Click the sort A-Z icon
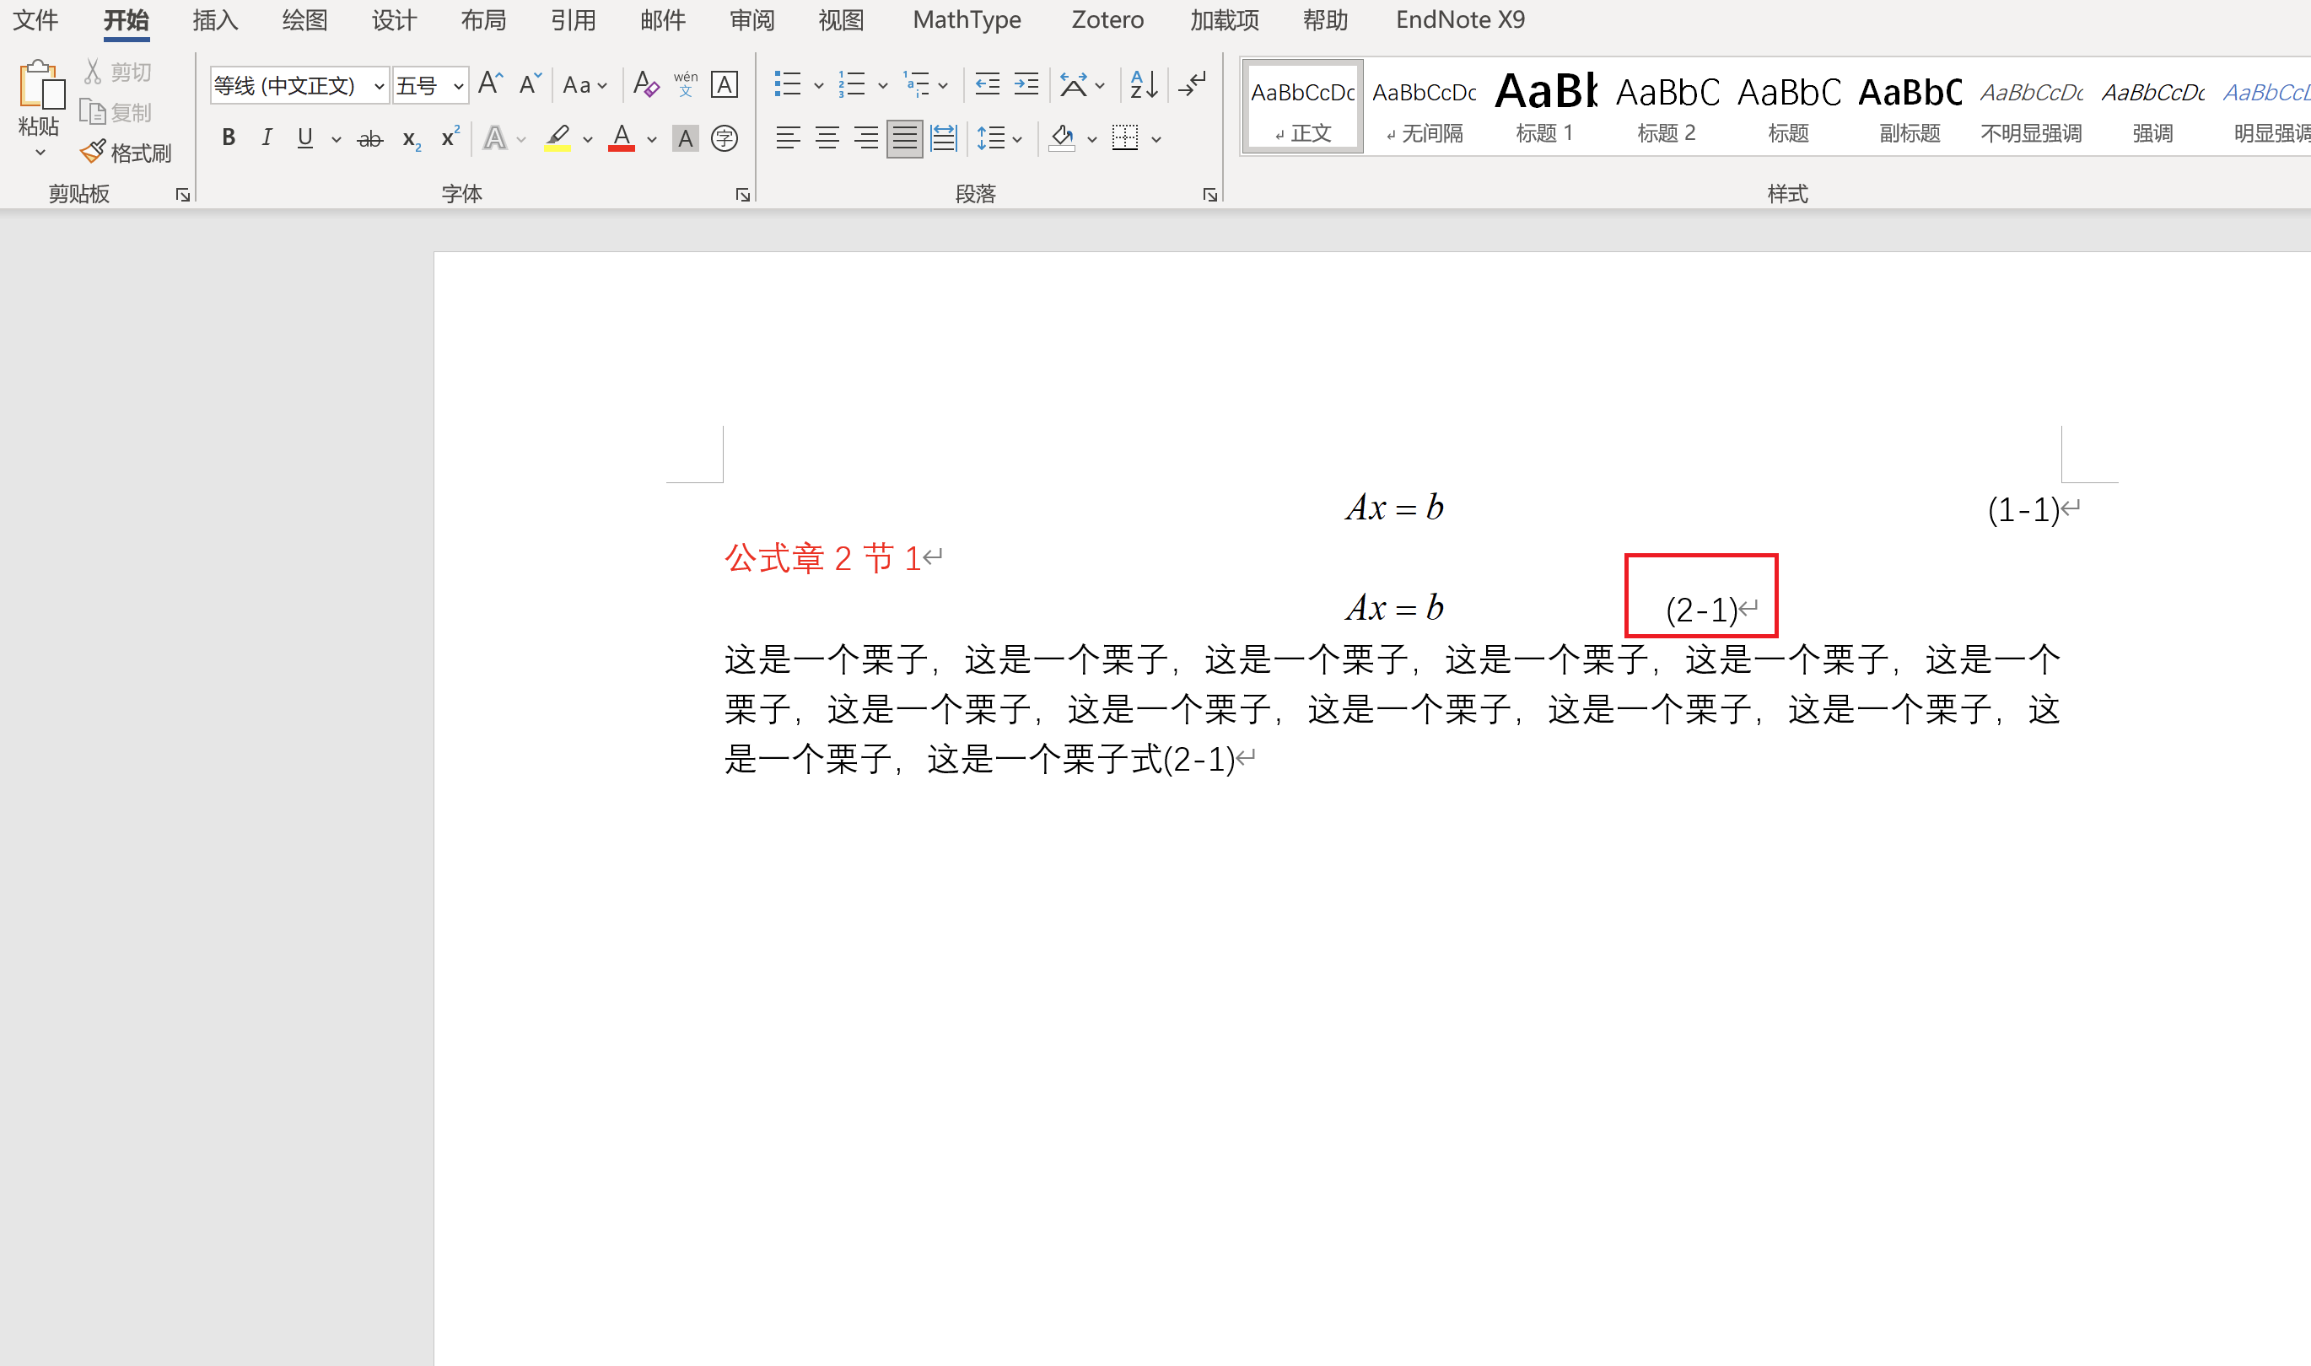This screenshot has width=2311, height=1366. click(x=1143, y=84)
